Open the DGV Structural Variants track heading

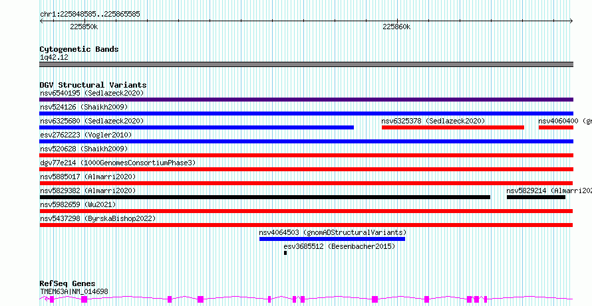[x=93, y=85]
